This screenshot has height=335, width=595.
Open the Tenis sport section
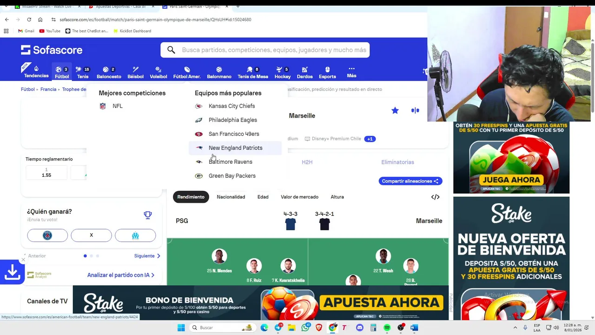click(83, 72)
